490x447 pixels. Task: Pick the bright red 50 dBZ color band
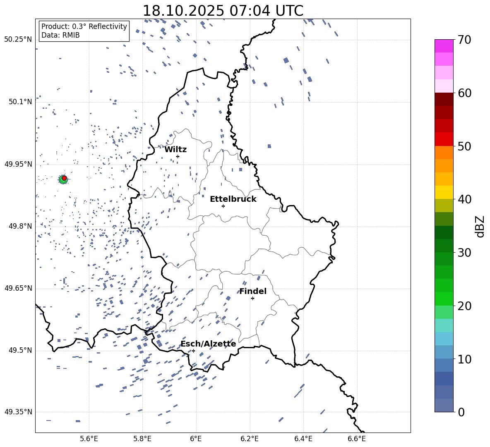pyautogui.click(x=444, y=139)
